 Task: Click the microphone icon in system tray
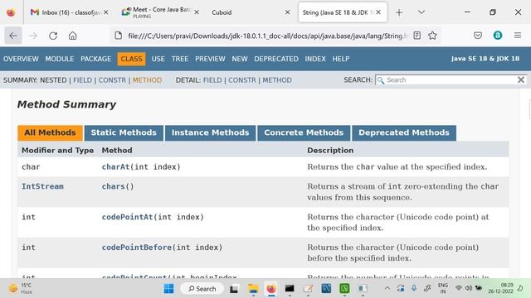(414, 288)
